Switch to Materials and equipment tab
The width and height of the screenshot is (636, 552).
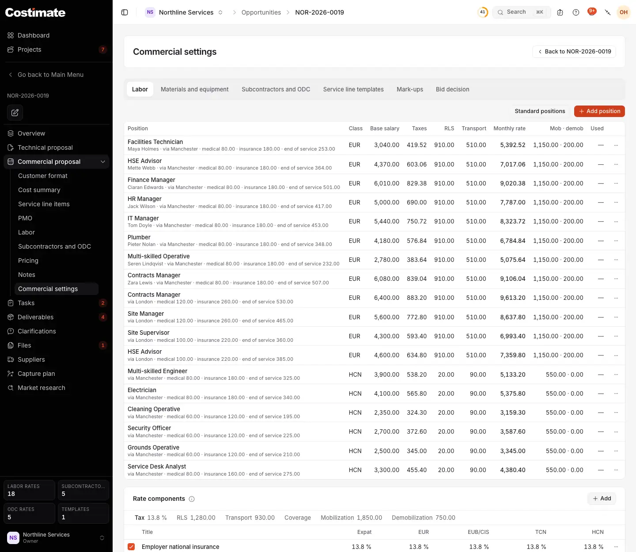tap(195, 89)
